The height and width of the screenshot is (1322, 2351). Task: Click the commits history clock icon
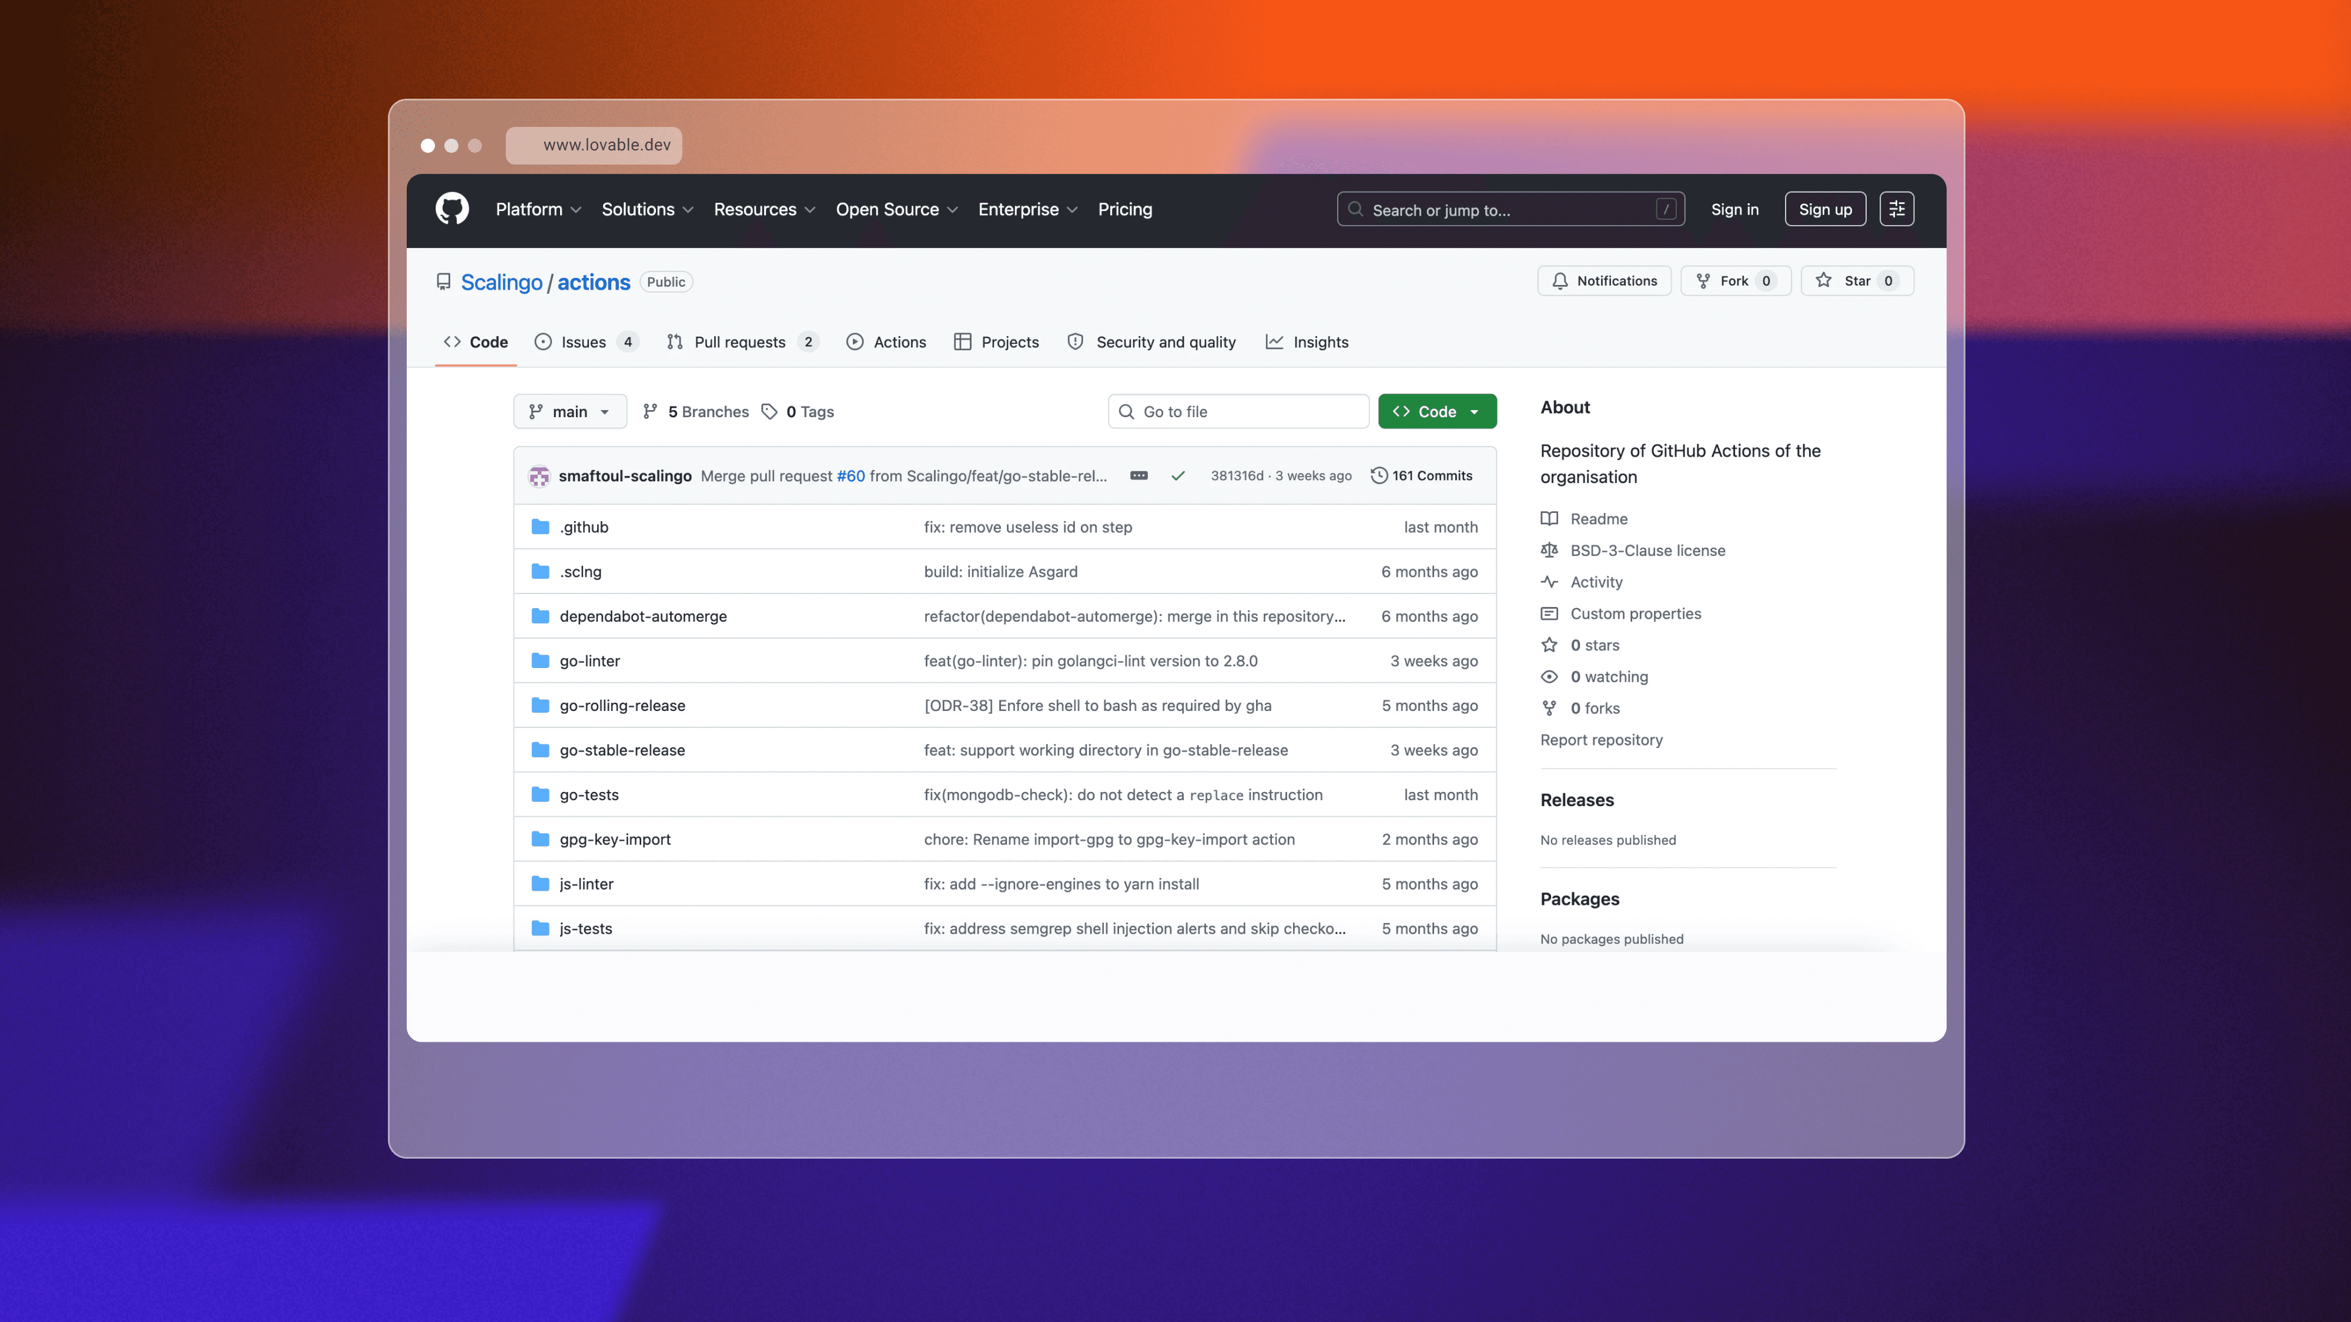[1379, 475]
